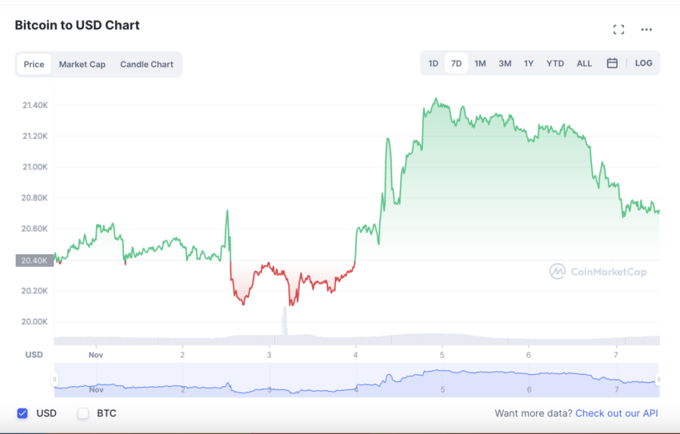This screenshot has width=680, height=434.
Task: Enable the BTC checkbox
Action: coord(83,413)
